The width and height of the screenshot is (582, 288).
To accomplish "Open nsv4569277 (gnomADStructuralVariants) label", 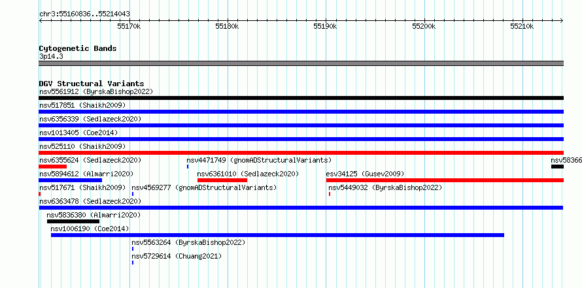I will point(204,187).
